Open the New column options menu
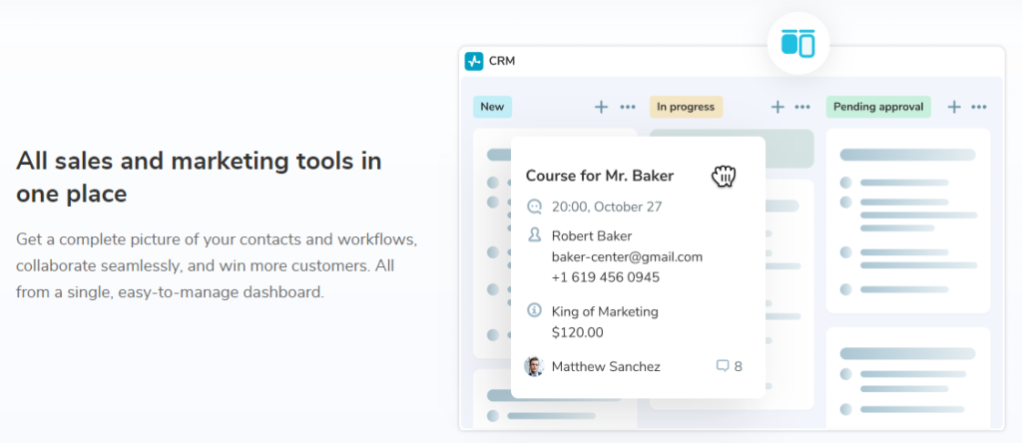Image resolution: width=1022 pixels, height=443 pixels. click(x=628, y=107)
